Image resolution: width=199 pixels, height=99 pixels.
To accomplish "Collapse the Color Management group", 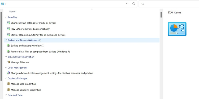I will [x=6, y=67].
